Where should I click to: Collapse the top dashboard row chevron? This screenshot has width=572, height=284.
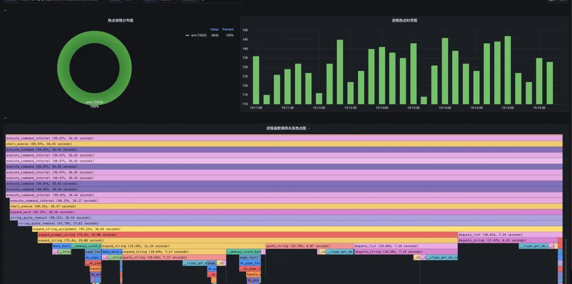pyautogui.click(x=5, y=11)
